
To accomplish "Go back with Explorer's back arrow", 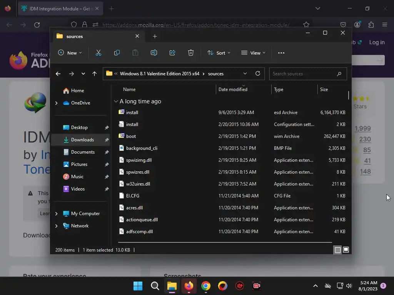I will click(58, 74).
